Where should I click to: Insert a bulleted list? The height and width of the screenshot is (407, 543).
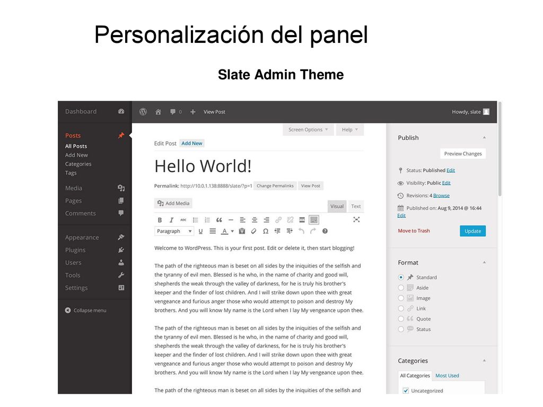[x=195, y=220]
